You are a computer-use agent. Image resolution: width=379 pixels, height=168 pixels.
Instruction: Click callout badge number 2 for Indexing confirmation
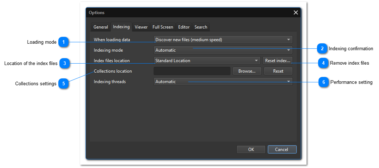322,48
